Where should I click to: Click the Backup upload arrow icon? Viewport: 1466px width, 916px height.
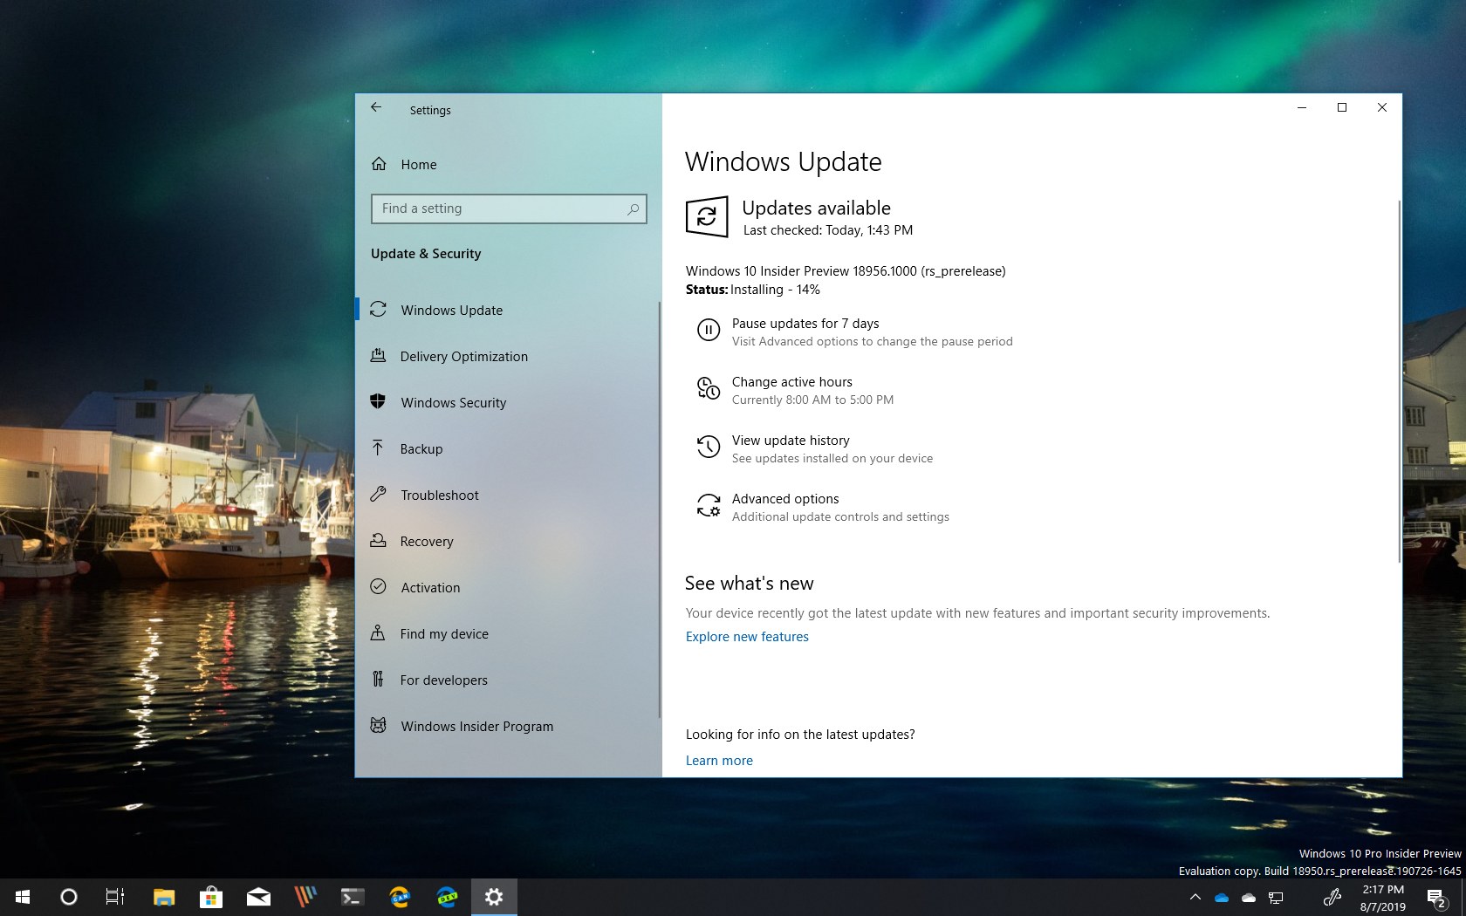tap(378, 448)
